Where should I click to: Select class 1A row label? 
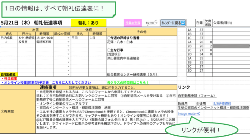point(191,30)
